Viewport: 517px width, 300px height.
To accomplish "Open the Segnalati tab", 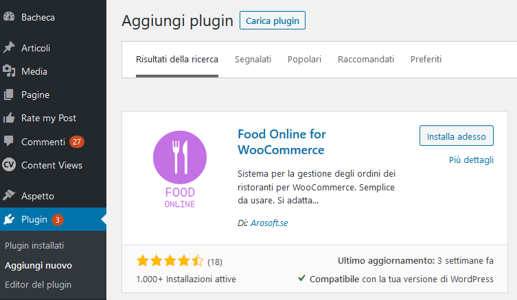I will pos(253,60).
